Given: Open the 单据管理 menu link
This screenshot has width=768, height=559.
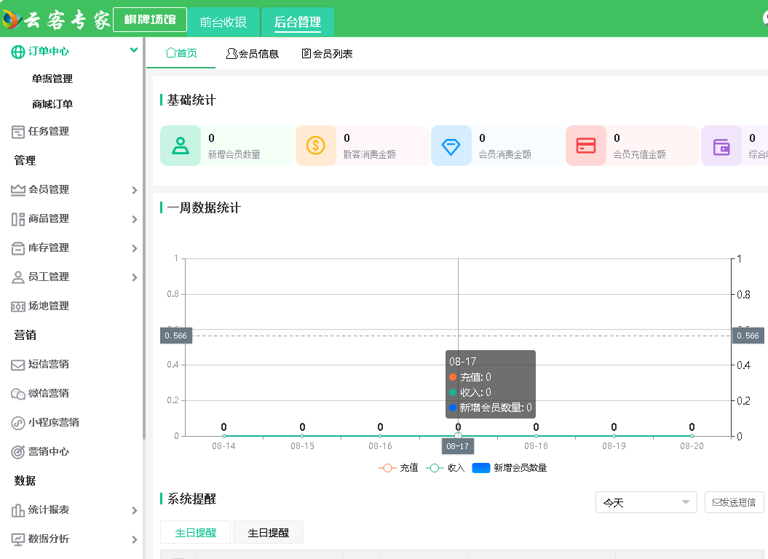Looking at the screenshot, I should coord(52,79).
